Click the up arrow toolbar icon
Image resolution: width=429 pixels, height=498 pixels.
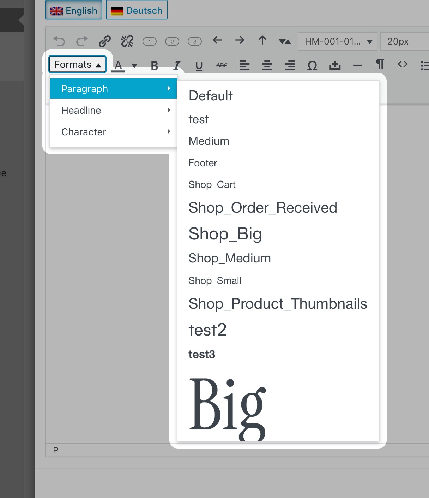pyautogui.click(x=262, y=40)
